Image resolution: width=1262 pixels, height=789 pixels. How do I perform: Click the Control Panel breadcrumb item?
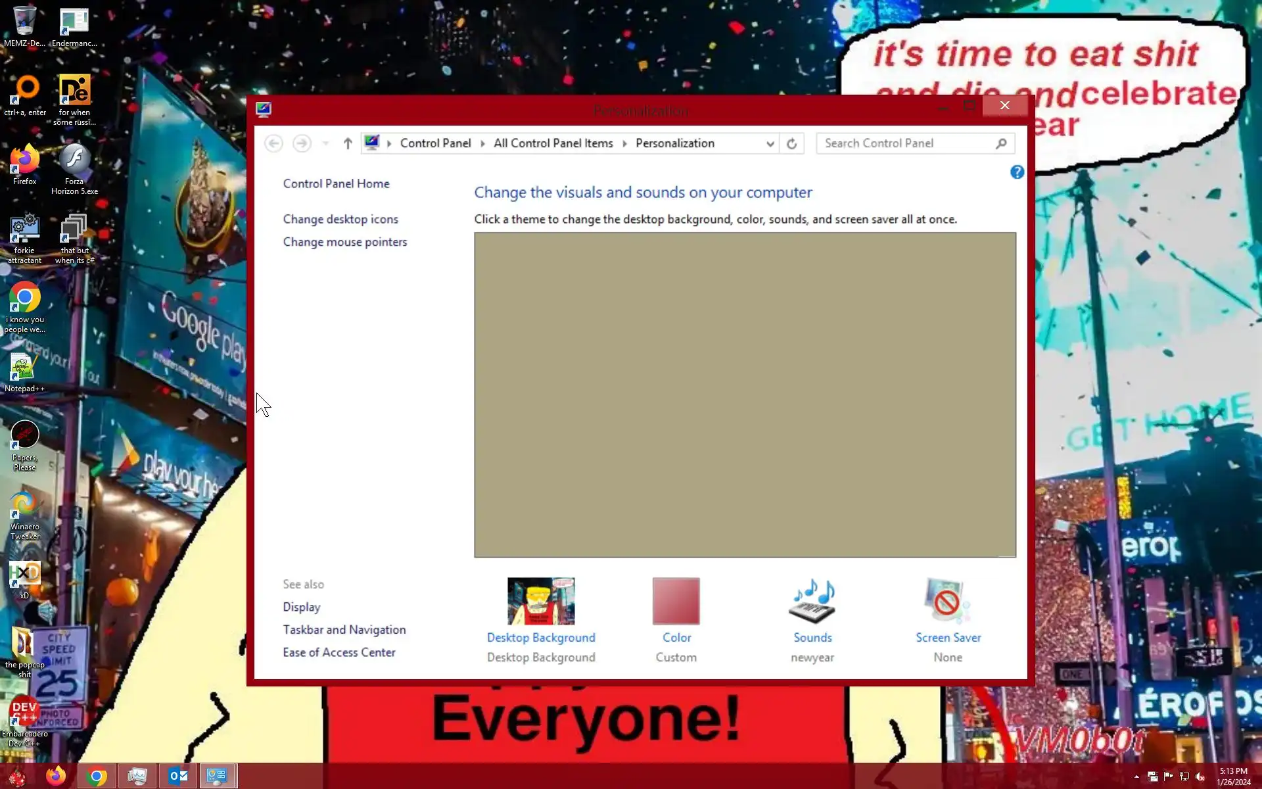point(435,143)
